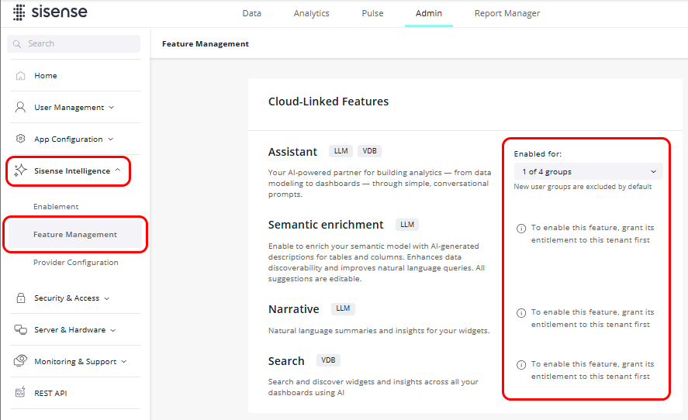Click the Security & Access lock icon
Image resolution: width=688 pixels, height=420 pixels.
[21, 298]
